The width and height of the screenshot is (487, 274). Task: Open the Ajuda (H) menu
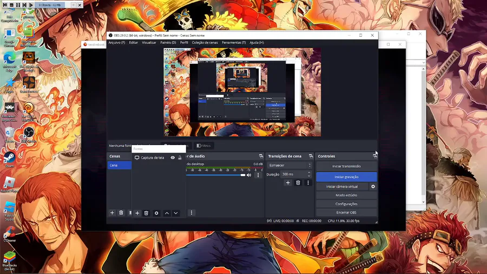point(256,43)
